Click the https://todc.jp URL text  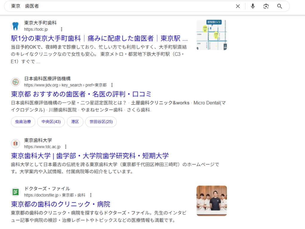coord(36,30)
